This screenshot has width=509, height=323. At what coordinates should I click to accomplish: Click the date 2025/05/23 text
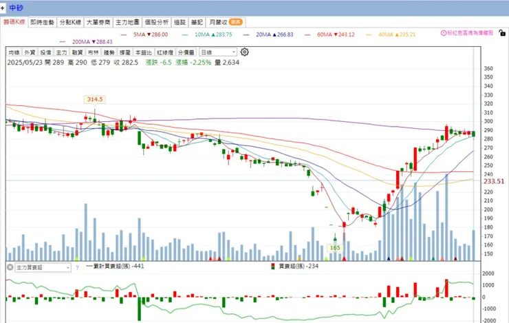[25, 63]
